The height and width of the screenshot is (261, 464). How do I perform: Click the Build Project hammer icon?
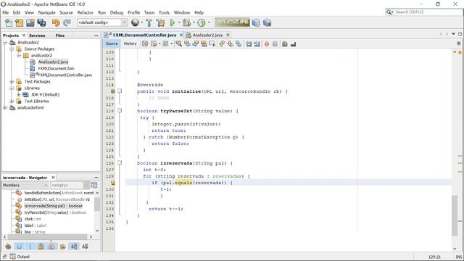[x=149, y=22]
